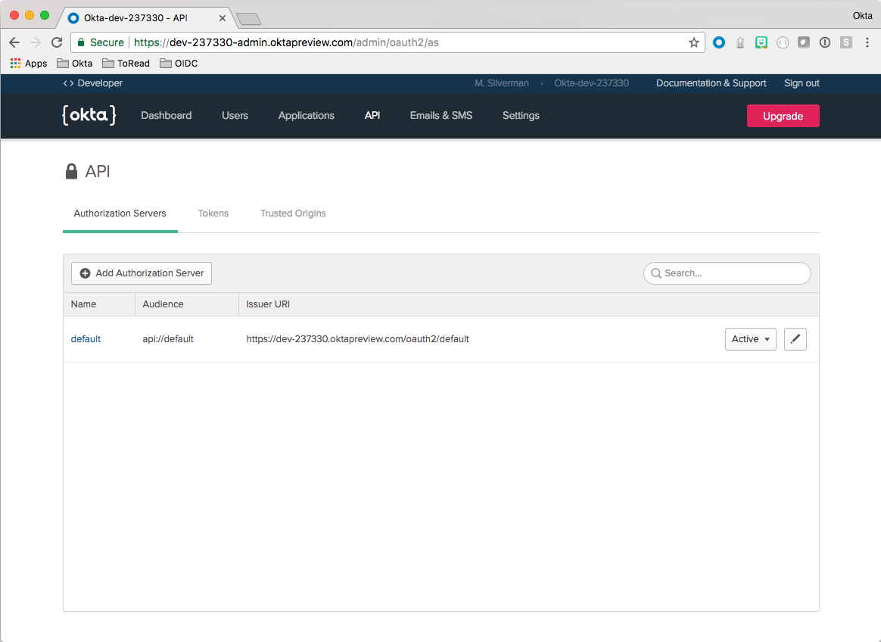This screenshot has width=881, height=642.
Task: Open the Okta bookmarks folder
Action: [75, 64]
